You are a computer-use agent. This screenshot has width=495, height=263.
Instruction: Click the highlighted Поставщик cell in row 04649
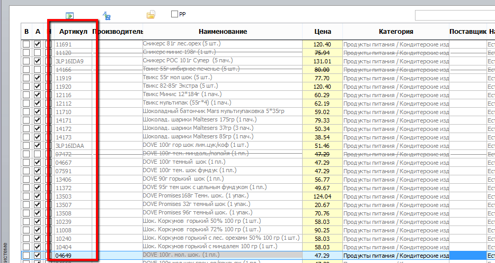(x=468, y=255)
